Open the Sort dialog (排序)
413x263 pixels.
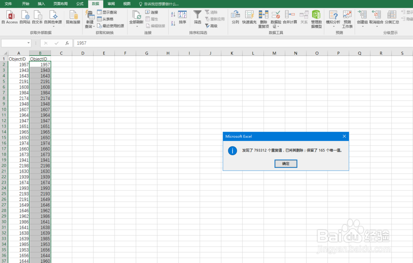[x=182, y=17]
